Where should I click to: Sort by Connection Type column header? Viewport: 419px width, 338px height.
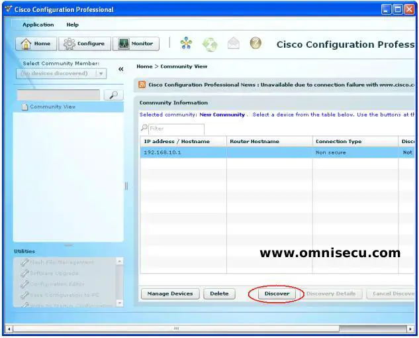[x=355, y=141]
